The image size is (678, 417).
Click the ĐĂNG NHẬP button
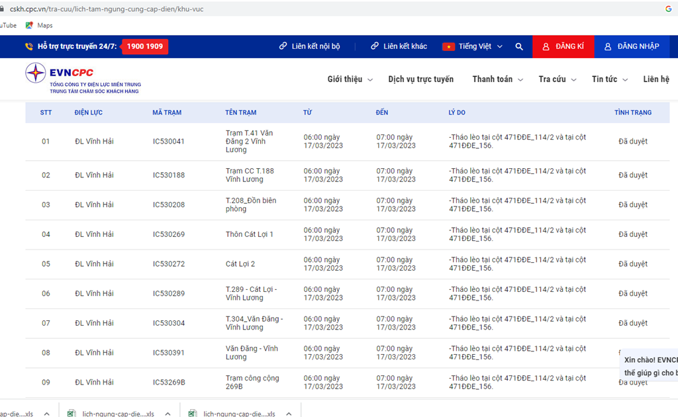632,47
